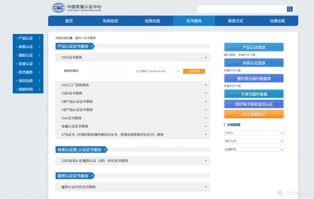This screenshot has width=314, height=199.
Task: Click the arrow beside 产品认证 sidebar item
Action: pyautogui.click(x=40, y=38)
